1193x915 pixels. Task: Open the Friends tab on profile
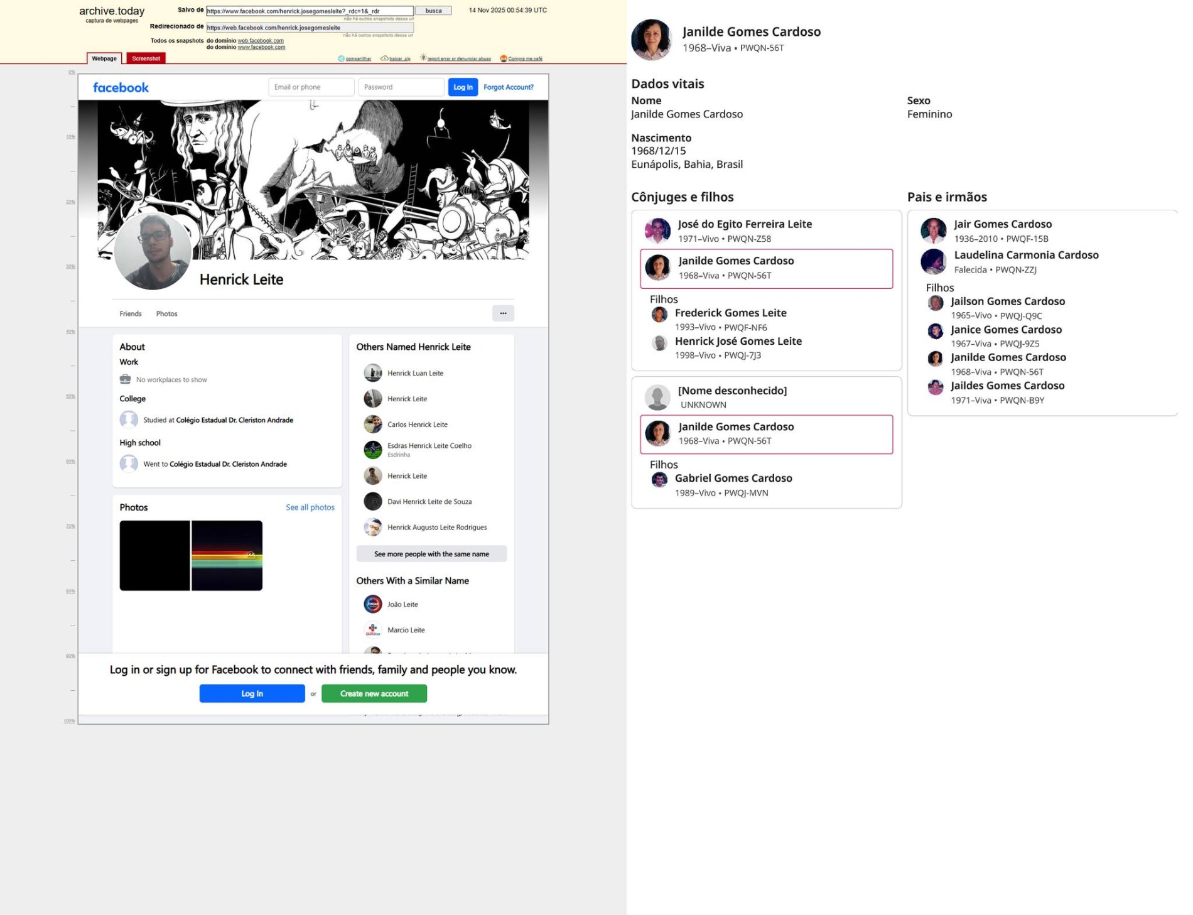click(131, 313)
